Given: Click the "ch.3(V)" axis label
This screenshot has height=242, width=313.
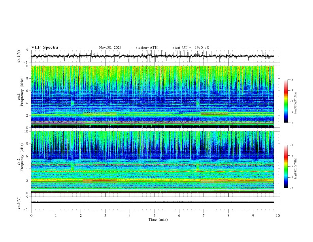Looking at the screenshot, I should point(19,203).
